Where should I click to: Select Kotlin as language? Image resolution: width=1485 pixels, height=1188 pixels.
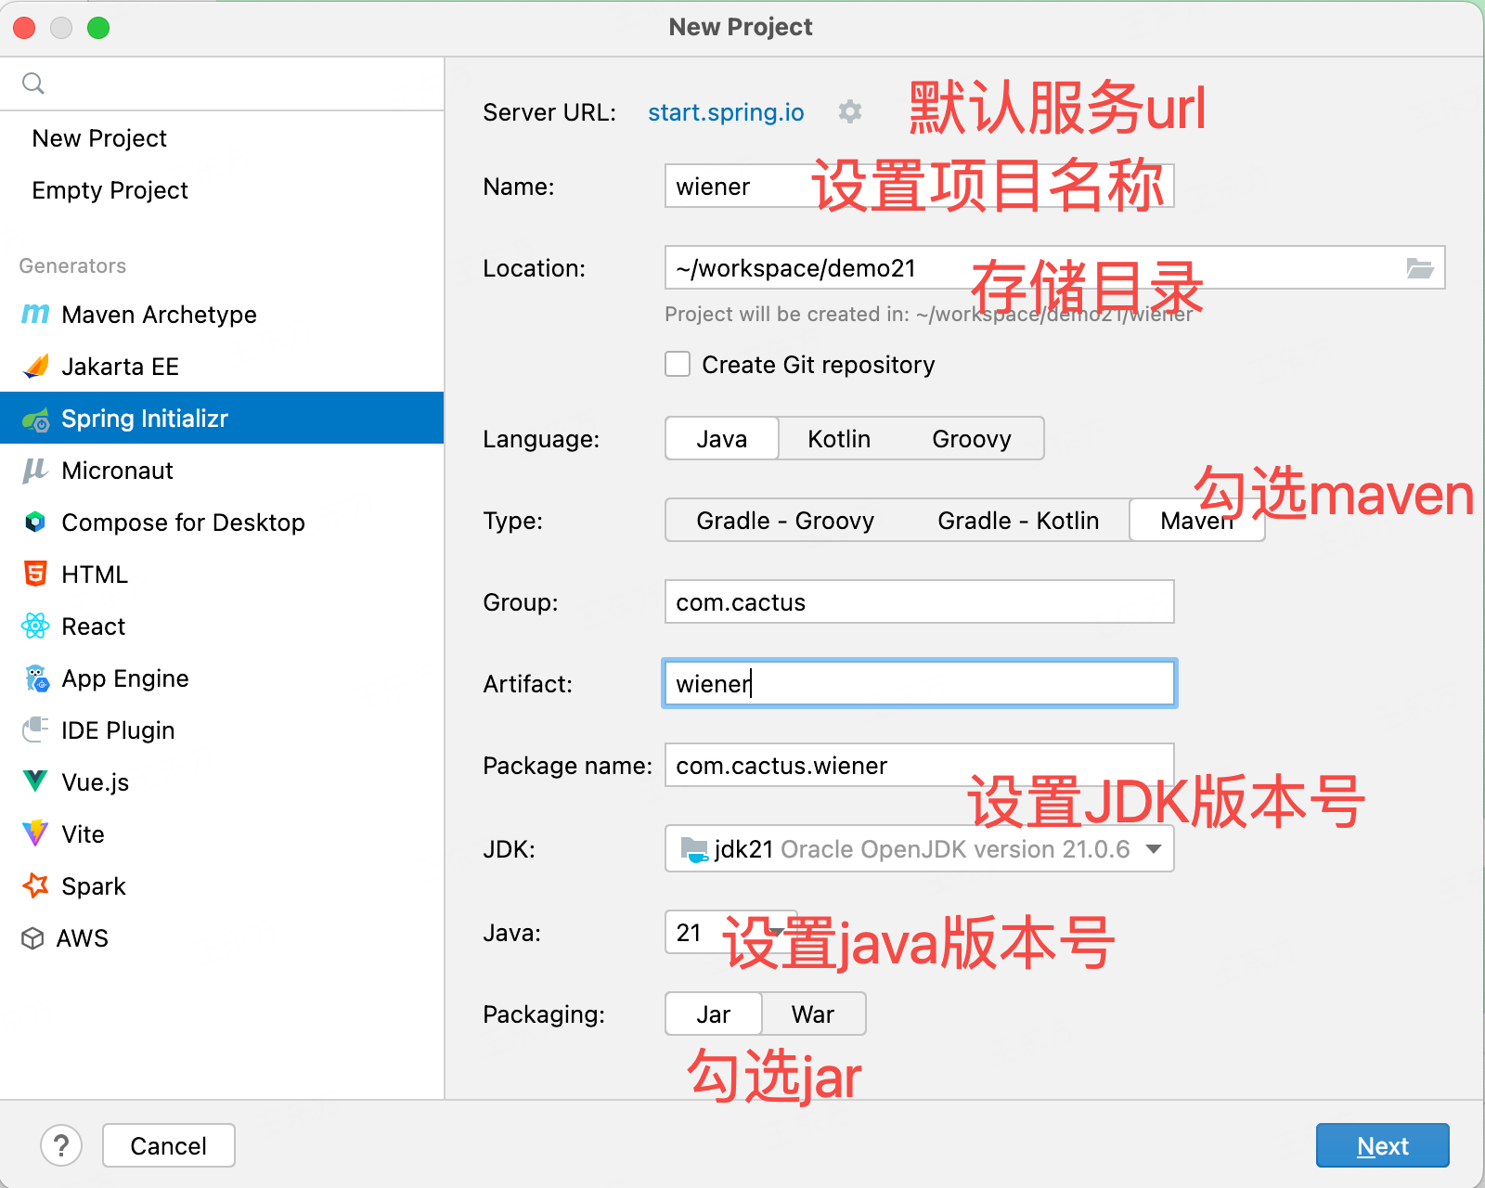point(839,438)
